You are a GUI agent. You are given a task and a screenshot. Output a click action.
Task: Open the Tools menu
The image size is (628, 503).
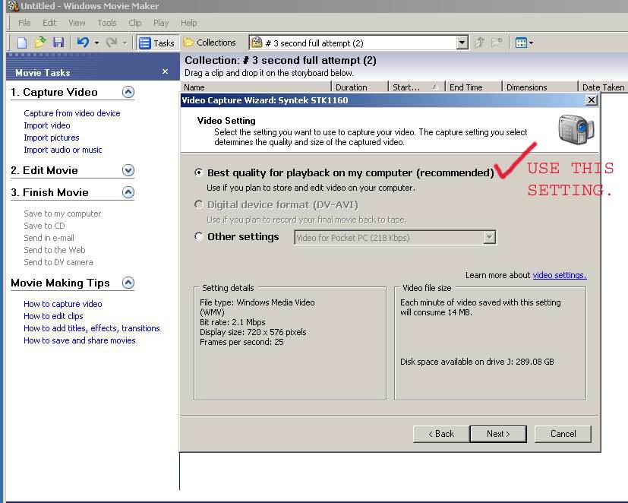pyautogui.click(x=107, y=23)
